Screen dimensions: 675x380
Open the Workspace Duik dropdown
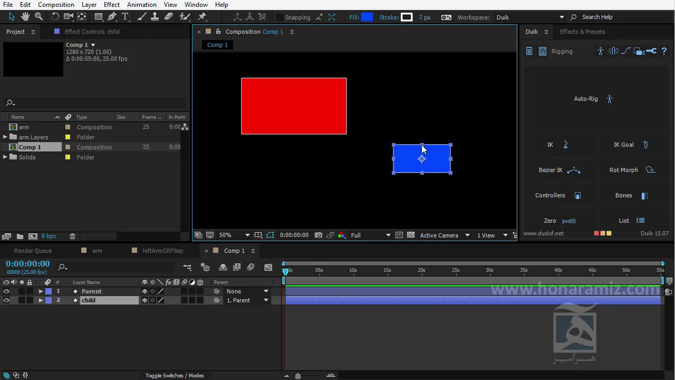click(530, 17)
